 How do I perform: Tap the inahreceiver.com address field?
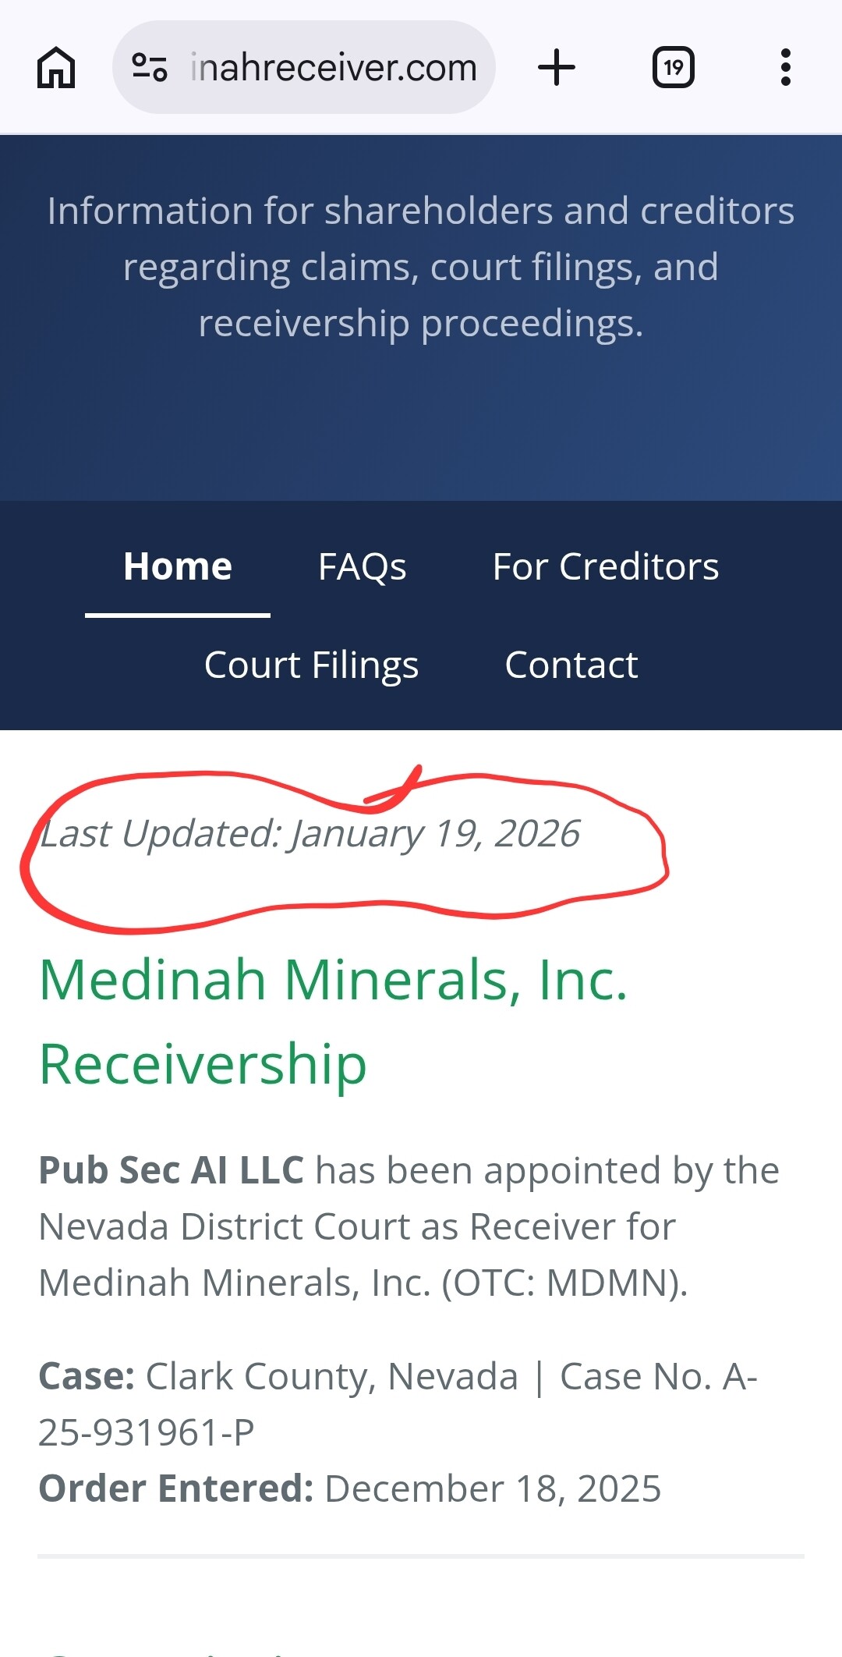[x=334, y=68]
